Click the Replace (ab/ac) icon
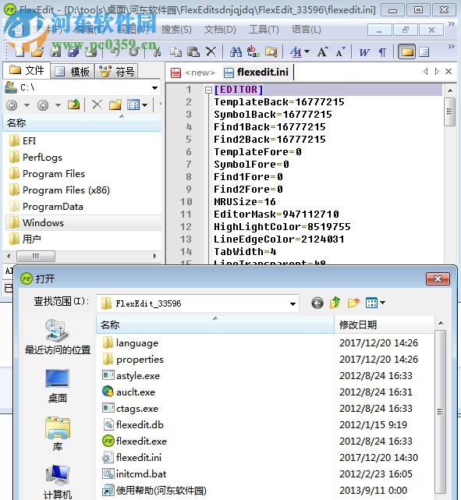Image resolution: width=461 pixels, height=500 pixels. click(x=254, y=51)
